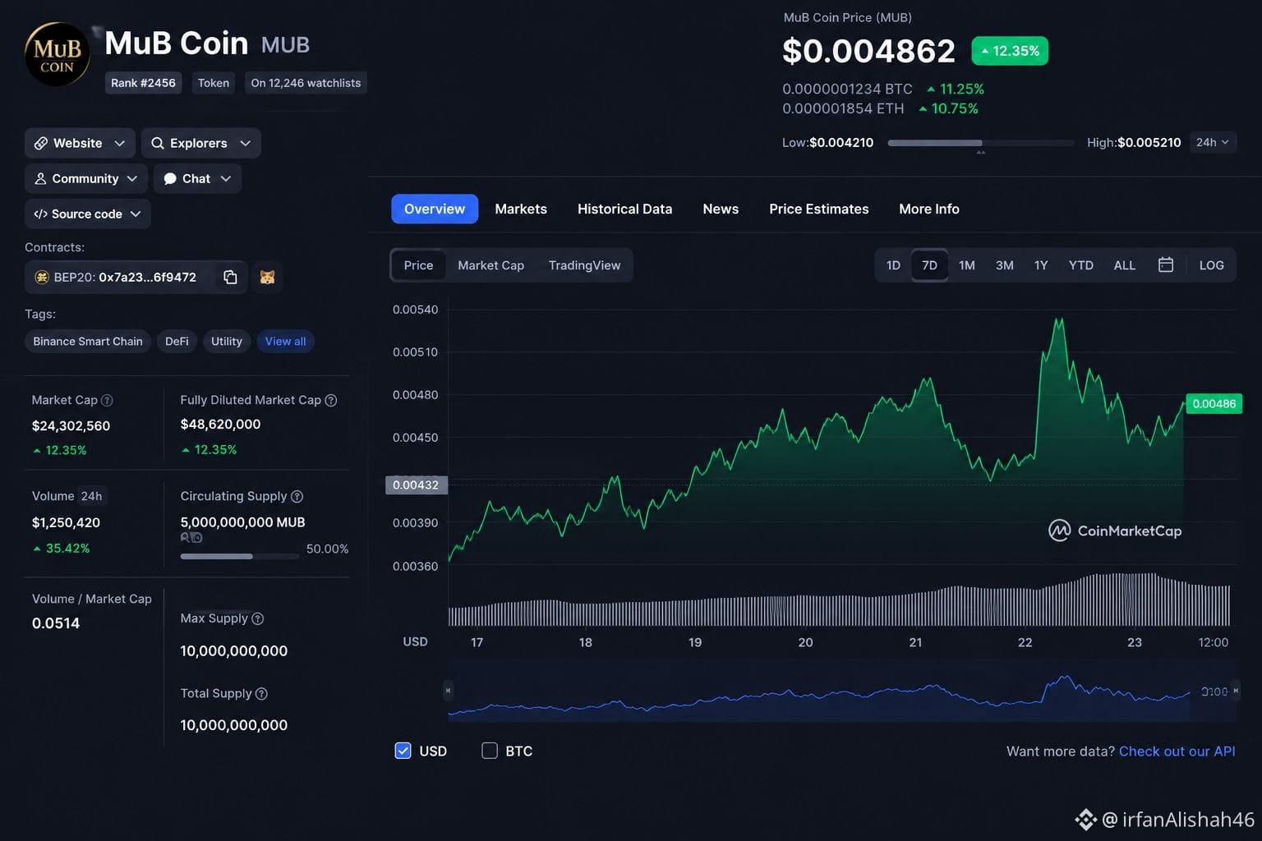Viewport: 1262px width, 841px height.
Task: Open the Price Estimates tab
Action: tap(818, 209)
